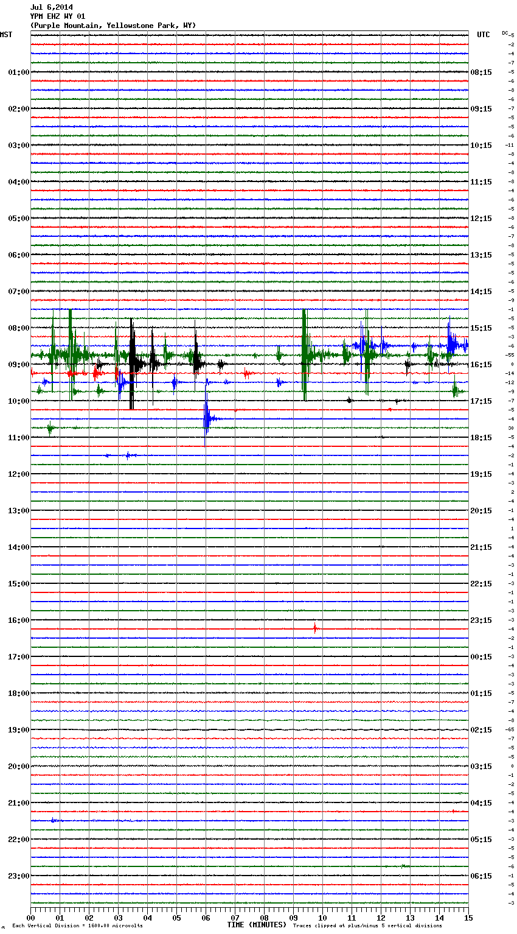Click the 16:15 UTC time label
Screen dimensions: 517x934
[481, 365]
